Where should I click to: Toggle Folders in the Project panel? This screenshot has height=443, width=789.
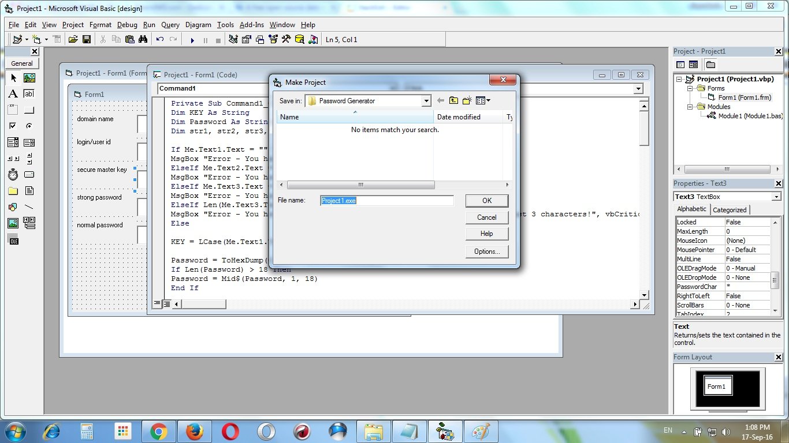click(x=710, y=65)
